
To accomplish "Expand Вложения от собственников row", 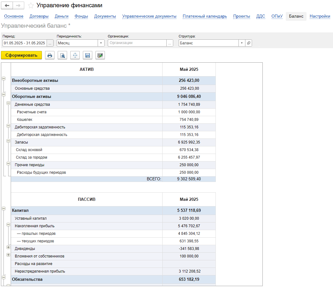I will pos(8,255).
